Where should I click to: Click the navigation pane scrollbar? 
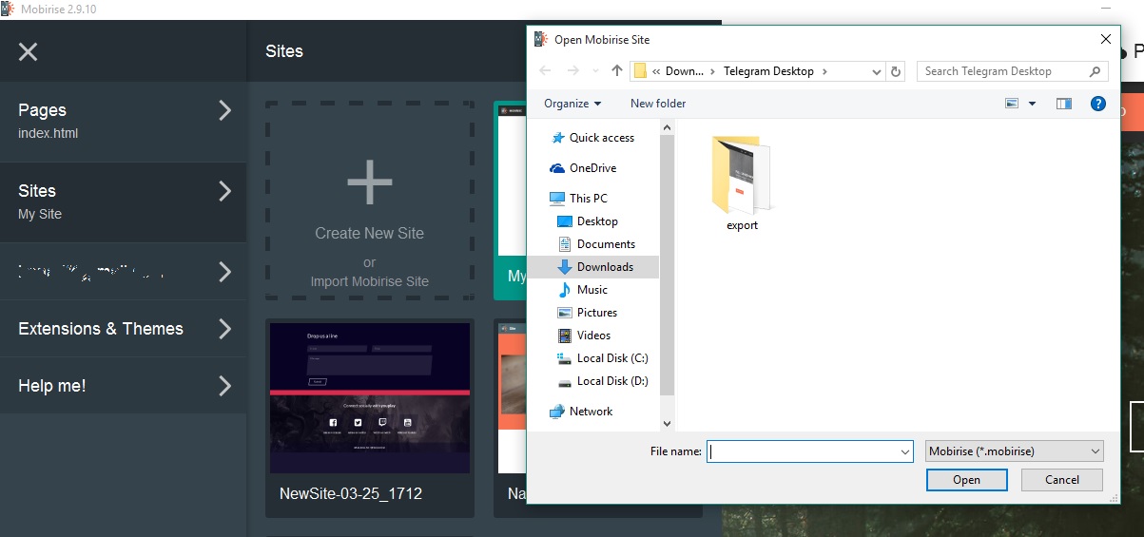(667, 264)
